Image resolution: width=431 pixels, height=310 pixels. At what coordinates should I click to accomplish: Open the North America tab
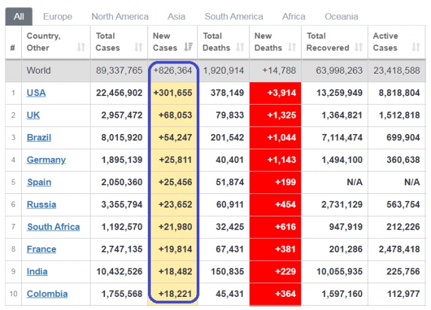pos(120,16)
